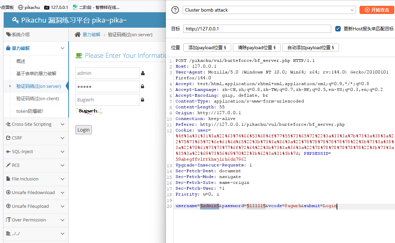Expand Cross-Site Scripting chevron
Image resolution: width=395 pixels, height=243 pixels.
tap(62, 124)
